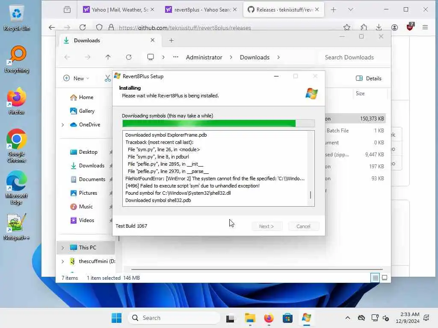Image resolution: width=438 pixels, height=328 pixels.
Task: Click Revert8Plus Setup taskbar icon
Action: pos(306,318)
